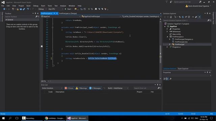This screenshot has height=121, width=216.
Task: Open the Analyze menu
Action: click(x=63, y=6)
